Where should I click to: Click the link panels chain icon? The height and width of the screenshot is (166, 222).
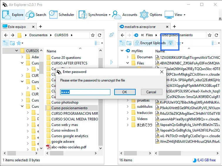click(x=112, y=35)
